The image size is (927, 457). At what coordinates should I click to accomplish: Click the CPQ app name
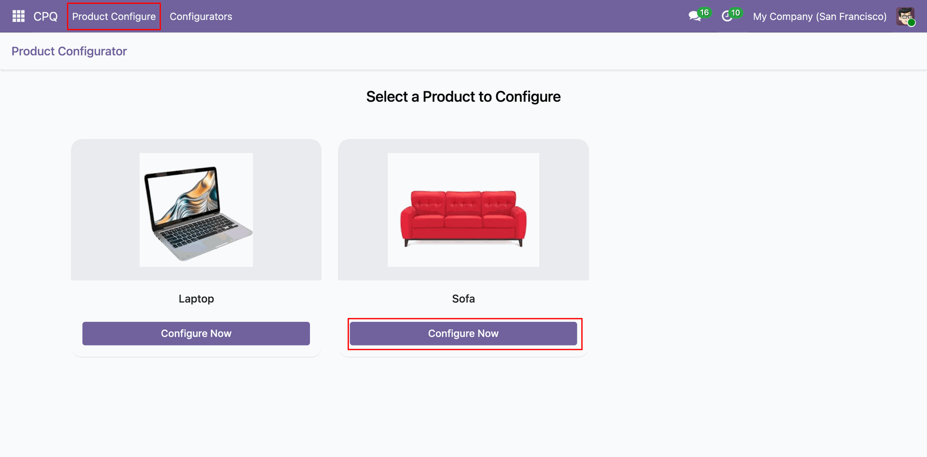pyautogui.click(x=45, y=16)
